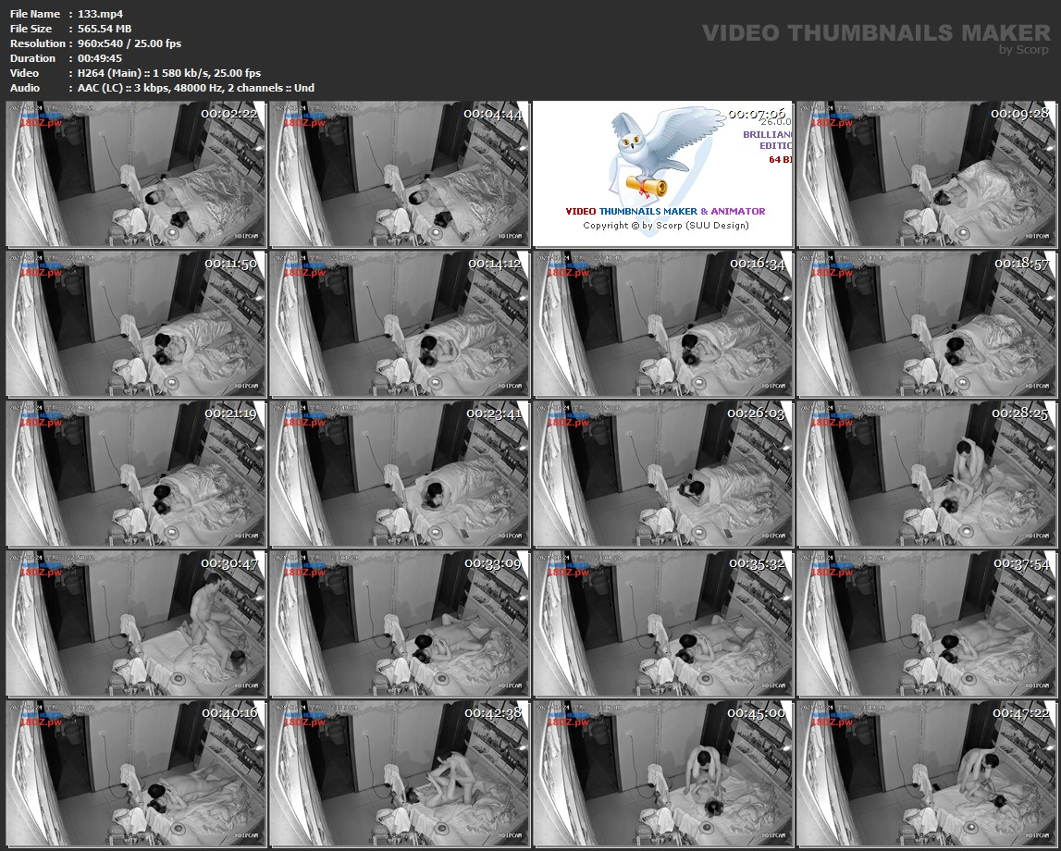Select the owl logo frame at 00:07:06

[x=662, y=174]
